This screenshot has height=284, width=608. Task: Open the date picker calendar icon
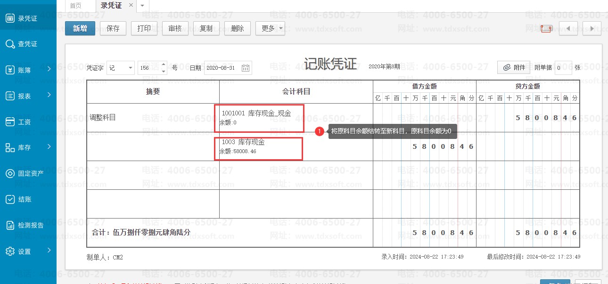tap(246, 68)
